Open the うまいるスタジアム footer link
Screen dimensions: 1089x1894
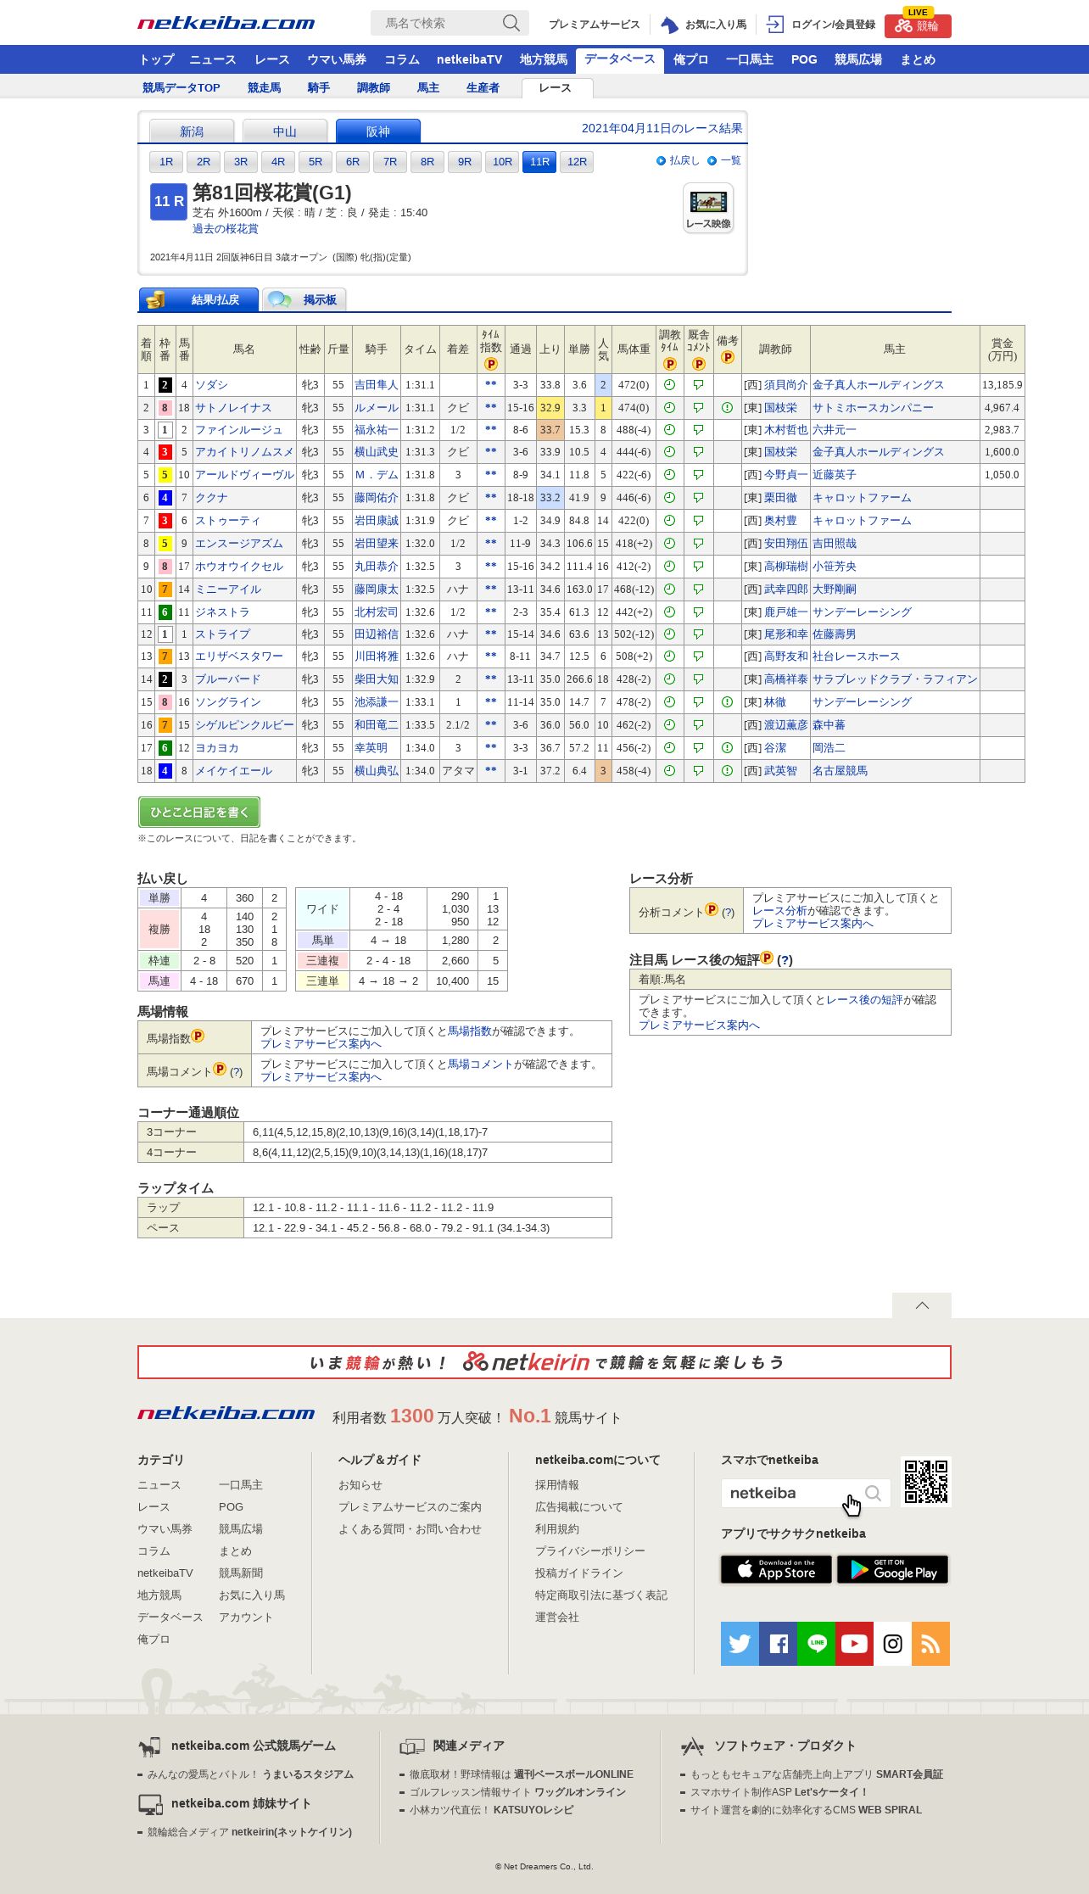[x=308, y=1774]
